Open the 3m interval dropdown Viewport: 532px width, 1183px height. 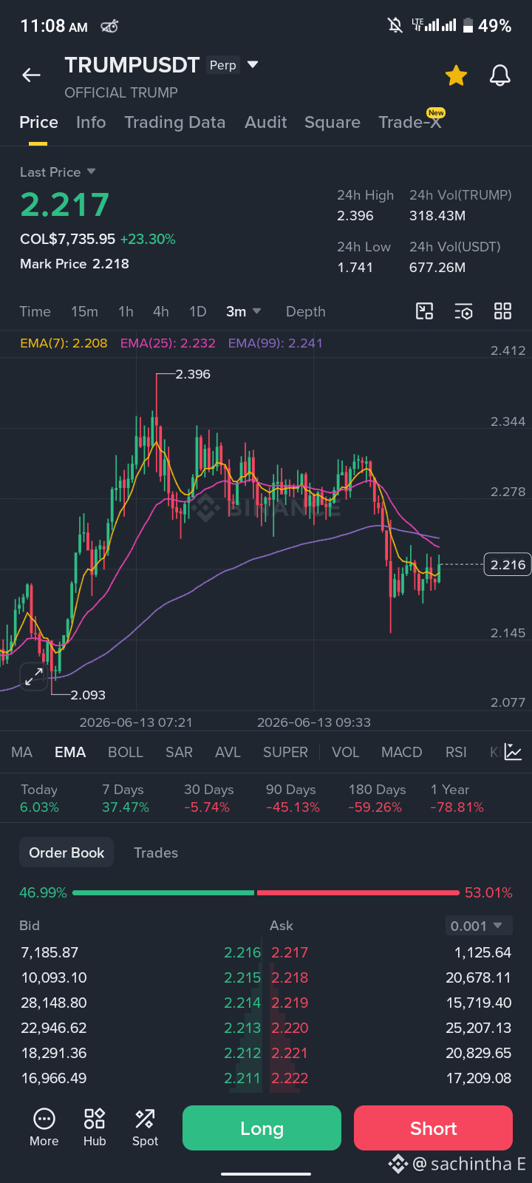coord(243,311)
